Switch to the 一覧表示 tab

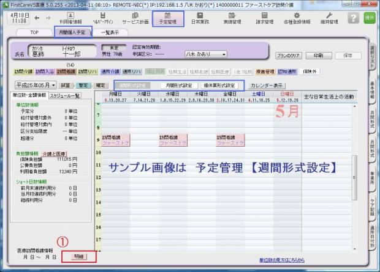tap(110, 32)
